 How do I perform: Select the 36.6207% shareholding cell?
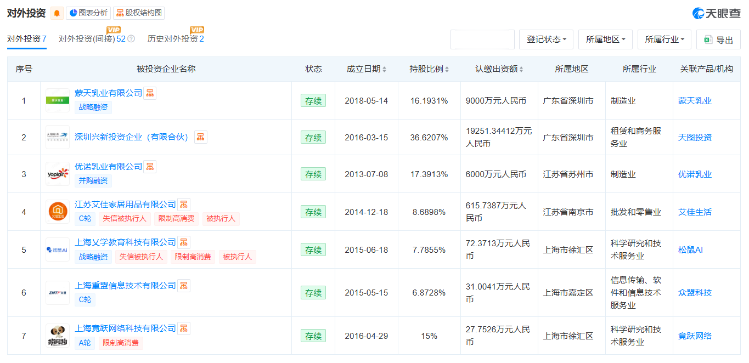(429, 138)
